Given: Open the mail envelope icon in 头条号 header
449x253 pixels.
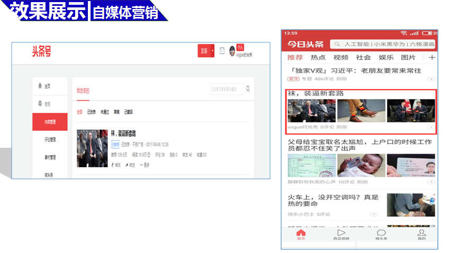Looking at the screenshot, I should (222, 51).
